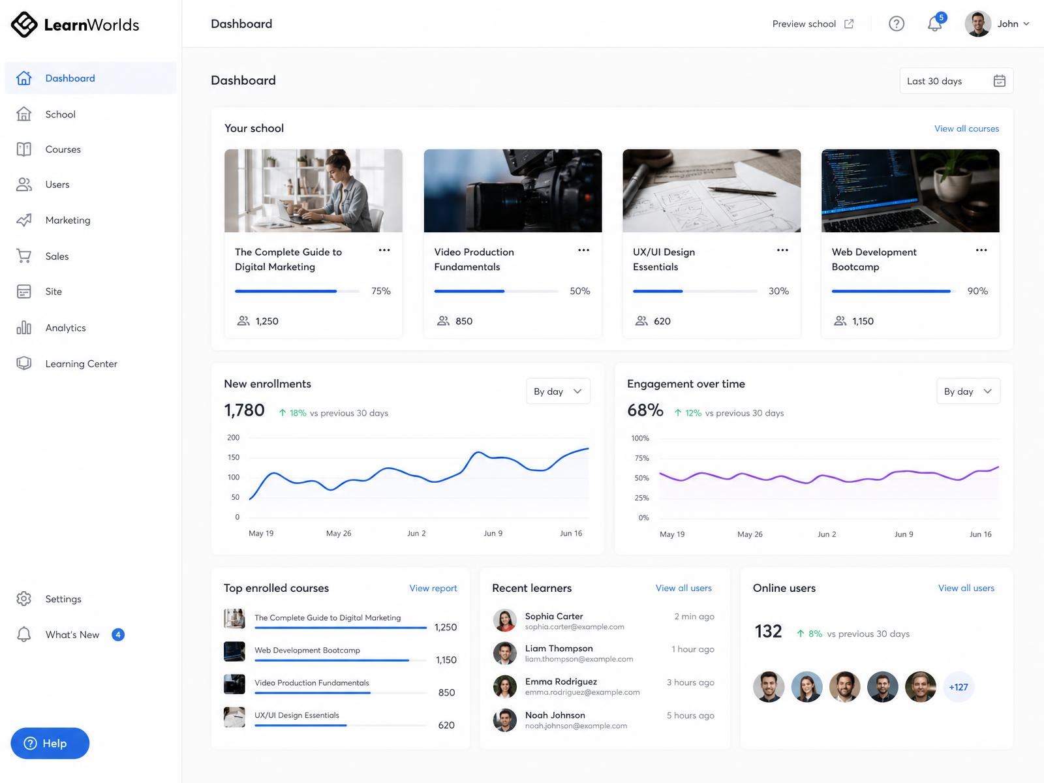Click View all courses link
This screenshot has height=783, width=1044.
pyautogui.click(x=966, y=129)
